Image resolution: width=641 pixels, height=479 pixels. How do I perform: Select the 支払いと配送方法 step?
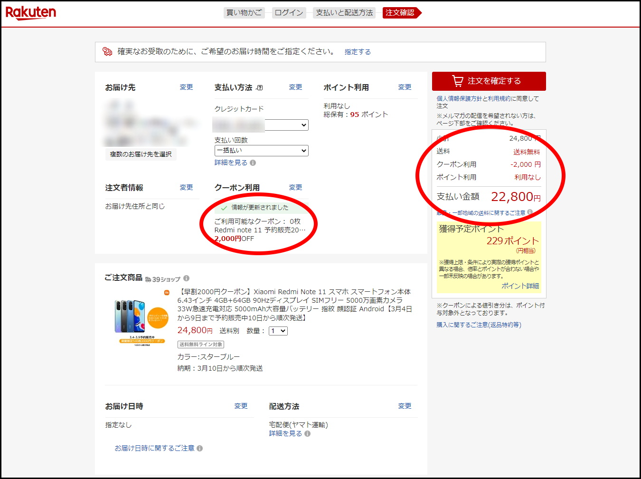(344, 13)
